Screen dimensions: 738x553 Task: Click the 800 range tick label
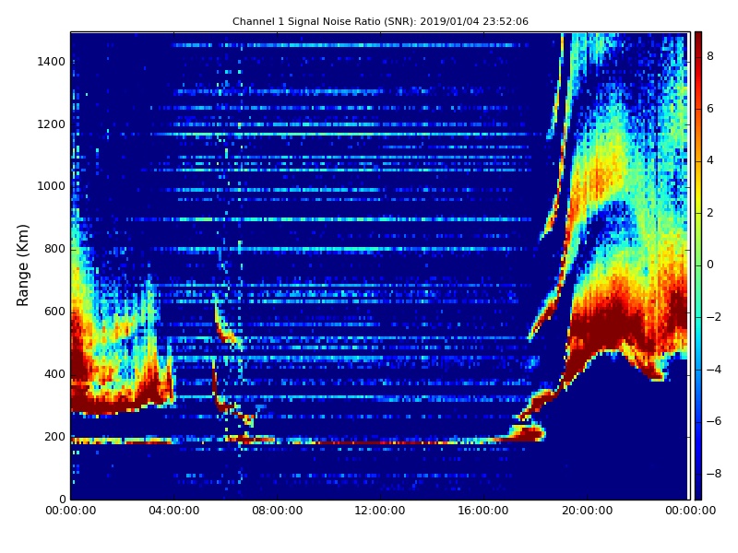click(x=54, y=249)
